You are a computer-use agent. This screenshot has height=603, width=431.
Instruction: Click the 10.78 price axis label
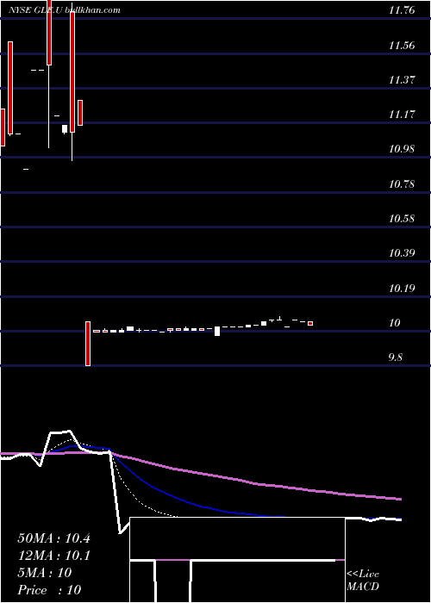tap(402, 183)
